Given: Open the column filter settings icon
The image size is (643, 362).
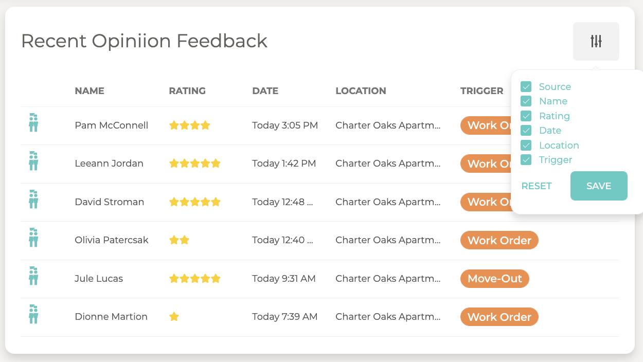Looking at the screenshot, I should coord(596,42).
